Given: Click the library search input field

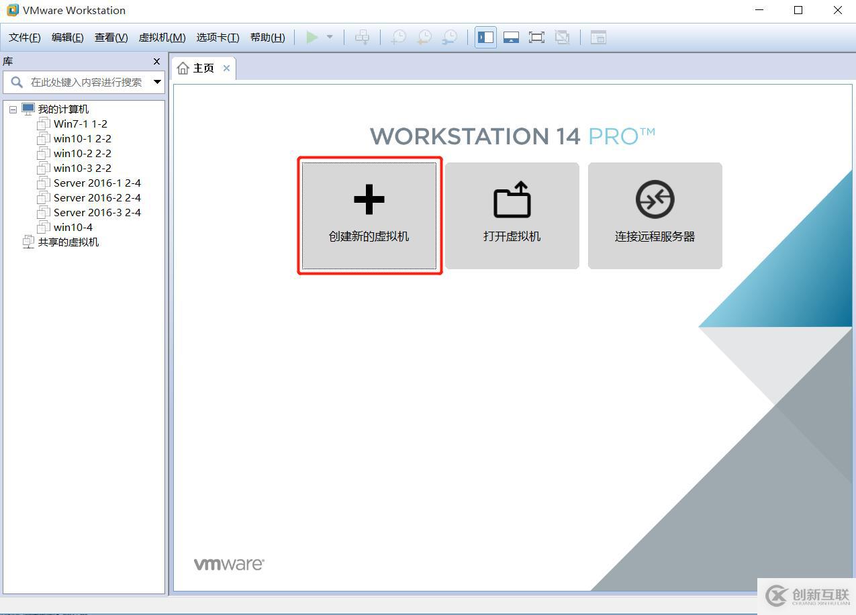Looking at the screenshot, I should (x=84, y=82).
